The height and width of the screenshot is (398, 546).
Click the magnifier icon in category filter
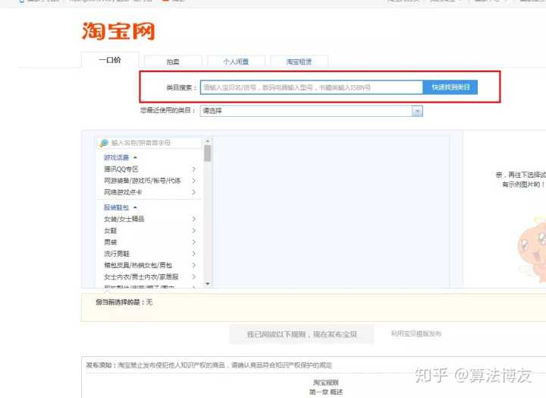pos(103,143)
